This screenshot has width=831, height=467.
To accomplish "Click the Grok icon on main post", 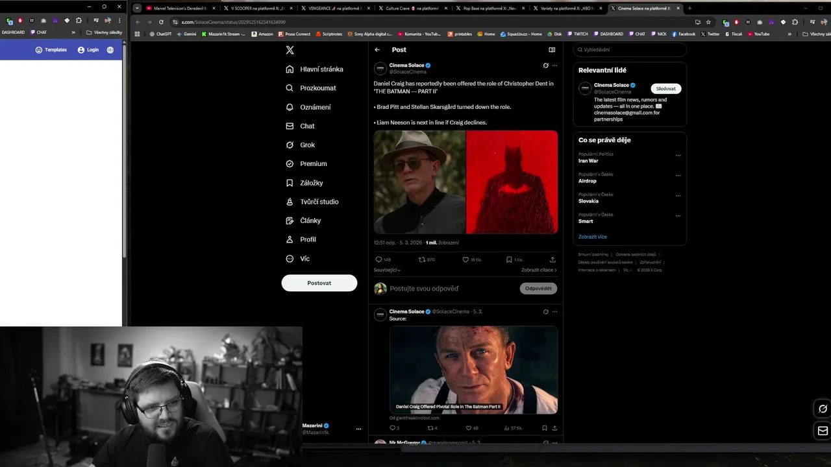I will pyautogui.click(x=546, y=66).
